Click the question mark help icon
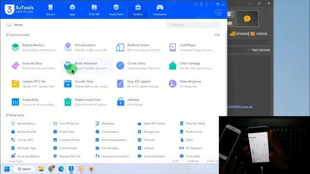This screenshot has width=310, height=174. [247, 19]
